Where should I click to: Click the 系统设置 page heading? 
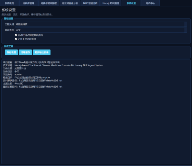point(9,10)
